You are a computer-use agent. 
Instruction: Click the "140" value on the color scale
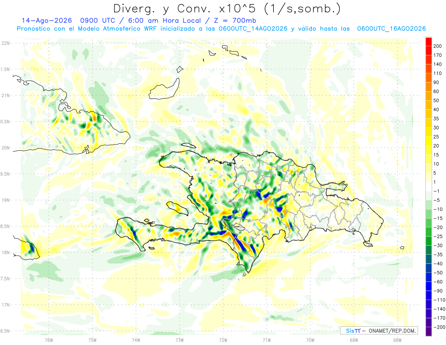(437, 64)
